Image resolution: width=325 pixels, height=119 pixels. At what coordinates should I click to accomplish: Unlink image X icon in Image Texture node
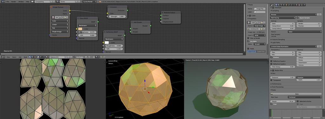pos(67,17)
